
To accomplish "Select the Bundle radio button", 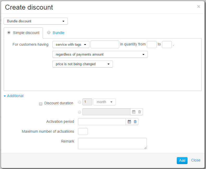I will pyautogui.click(x=49, y=32).
